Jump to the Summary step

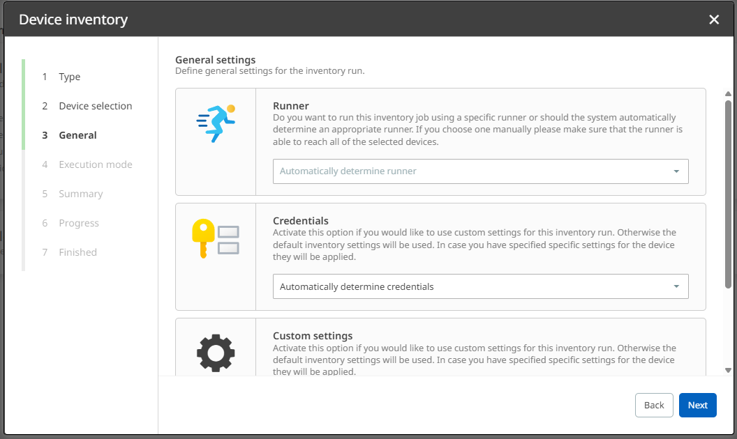point(80,194)
